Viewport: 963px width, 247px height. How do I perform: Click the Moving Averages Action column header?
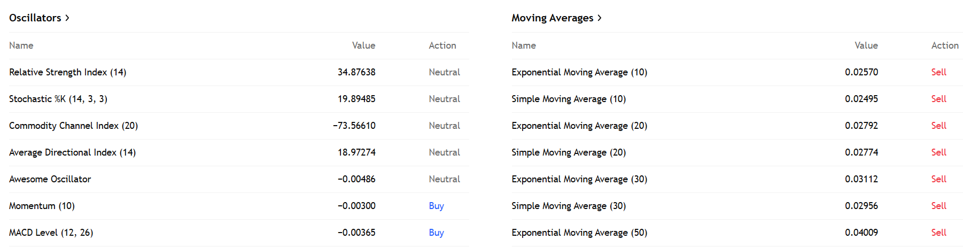tap(944, 46)
